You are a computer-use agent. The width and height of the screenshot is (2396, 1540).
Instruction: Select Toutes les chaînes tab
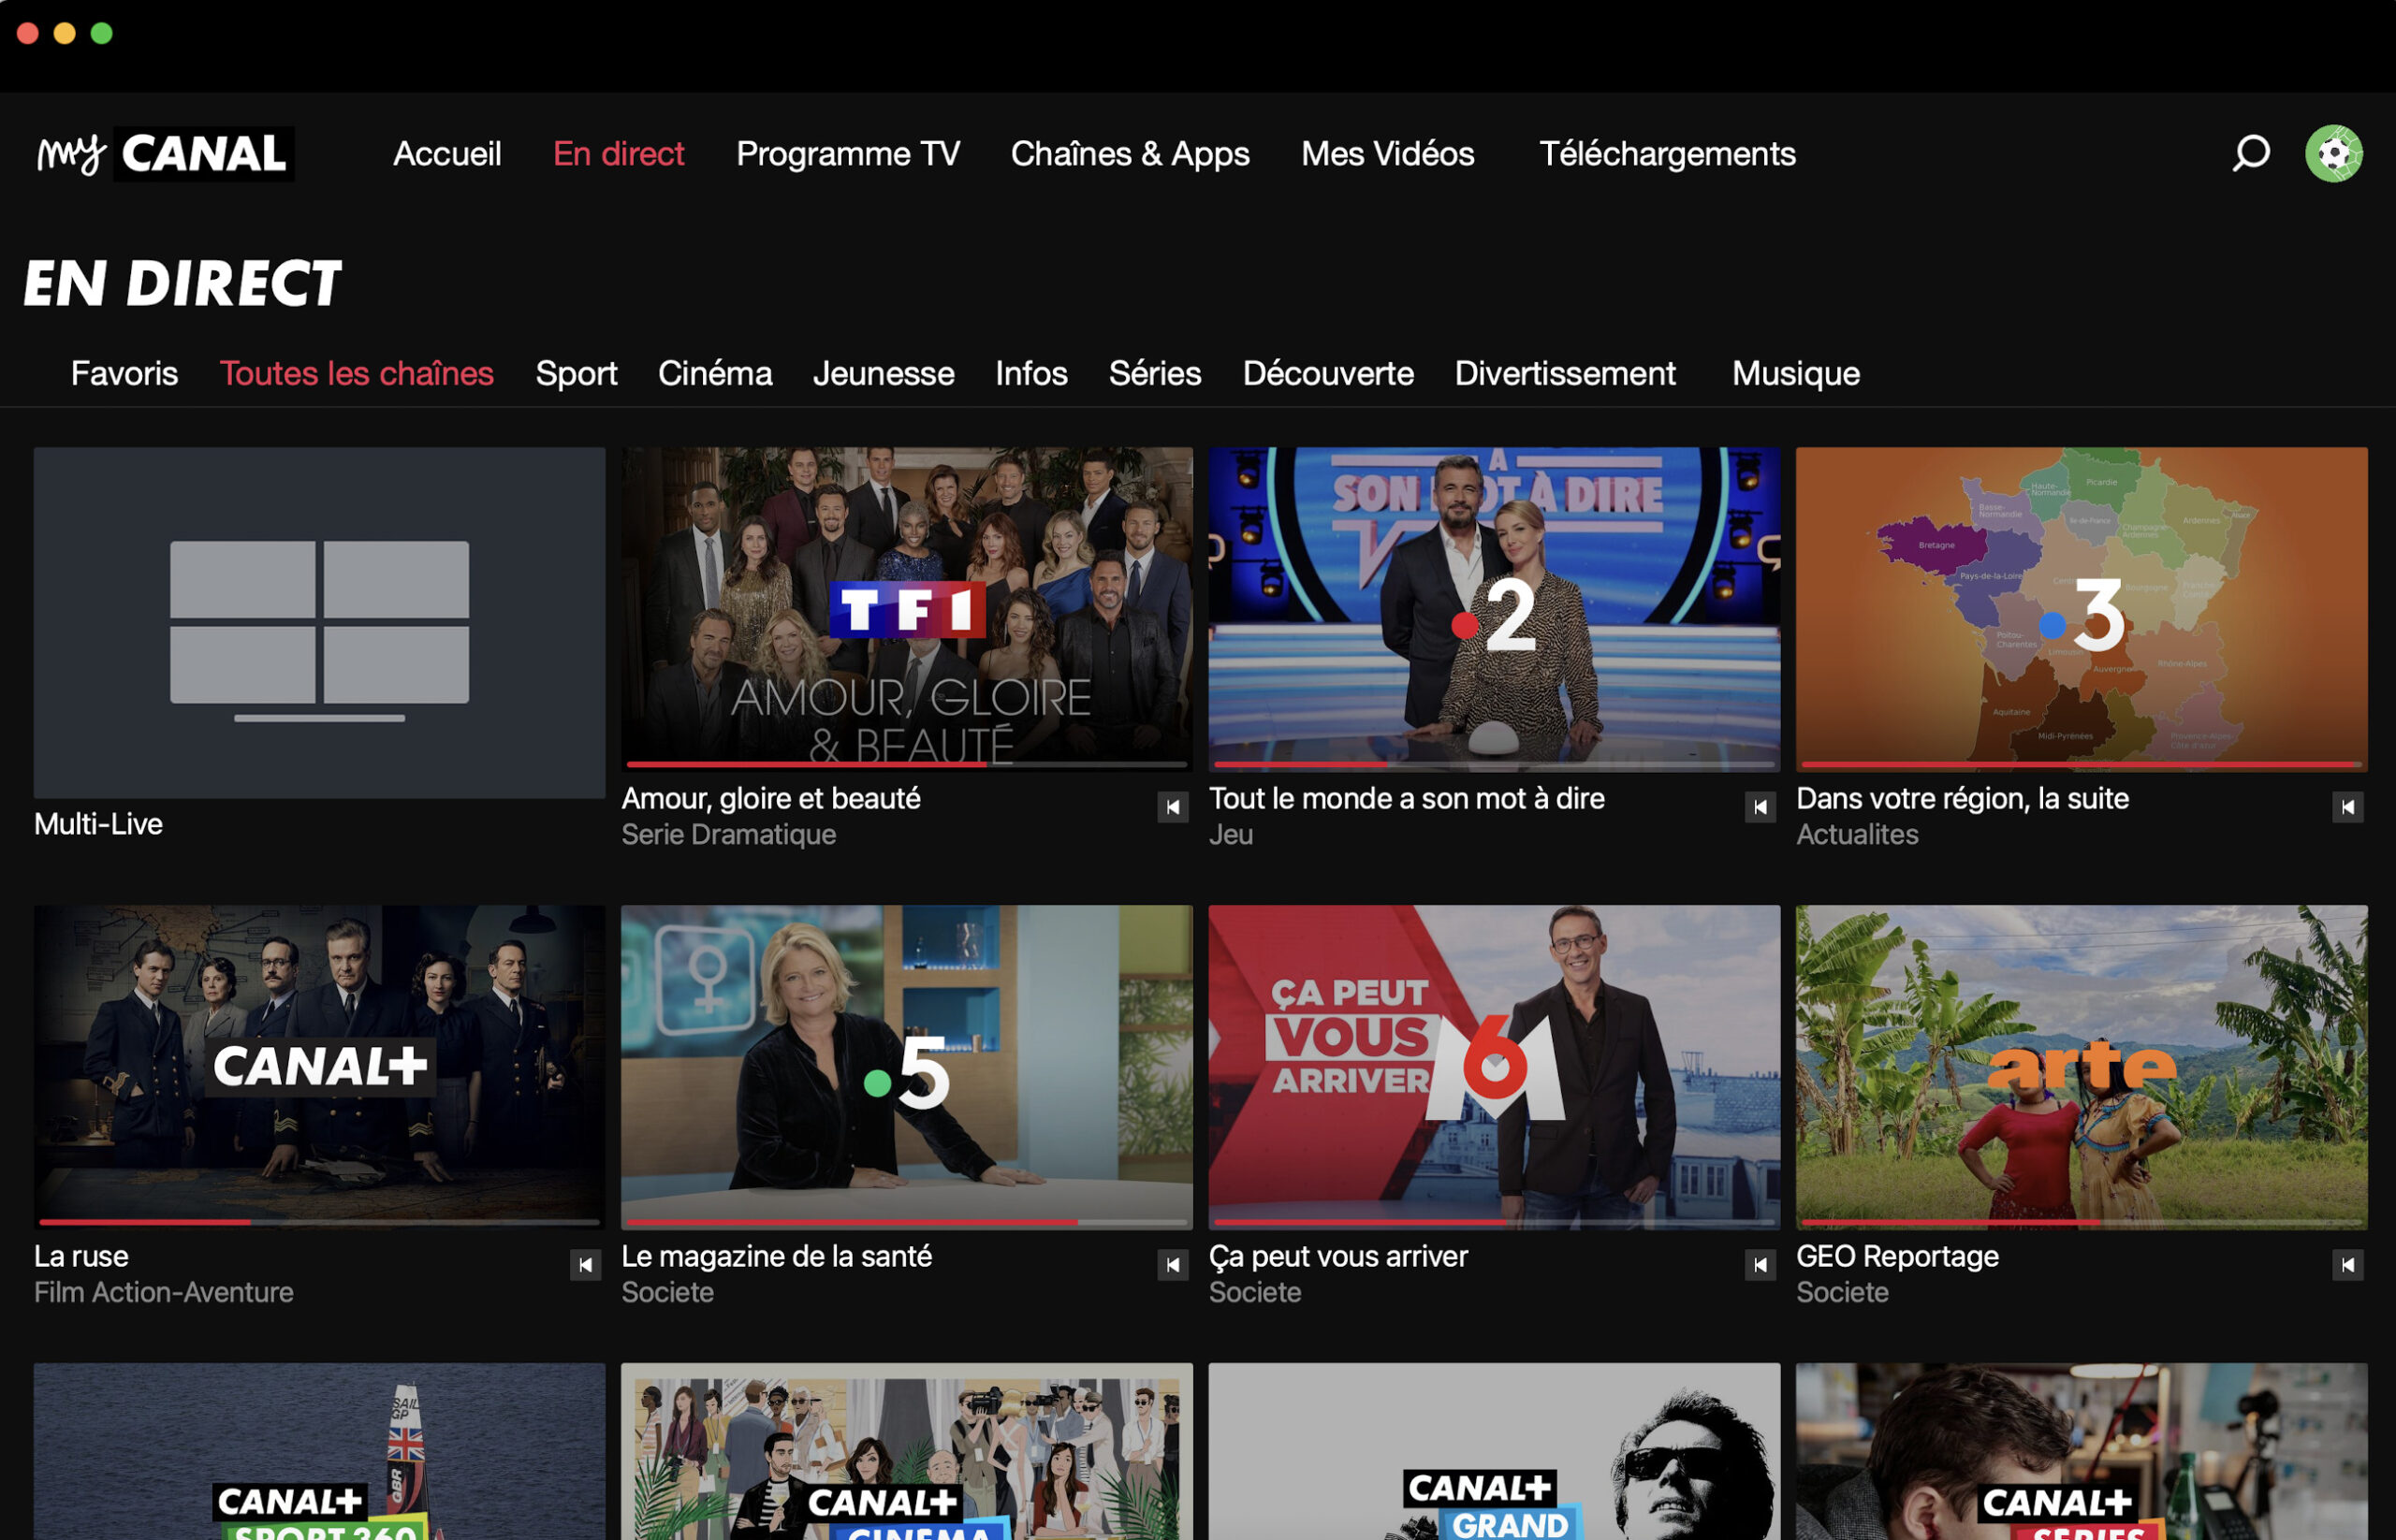[358, 373]
